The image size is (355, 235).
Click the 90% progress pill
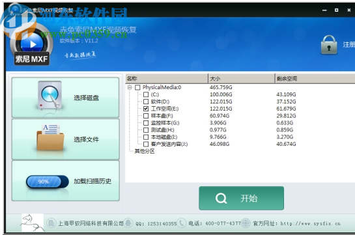coord(48,182)
